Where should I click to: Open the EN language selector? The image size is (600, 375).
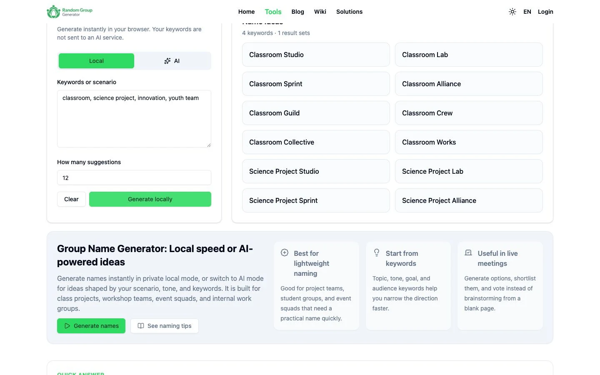(527, 12)
